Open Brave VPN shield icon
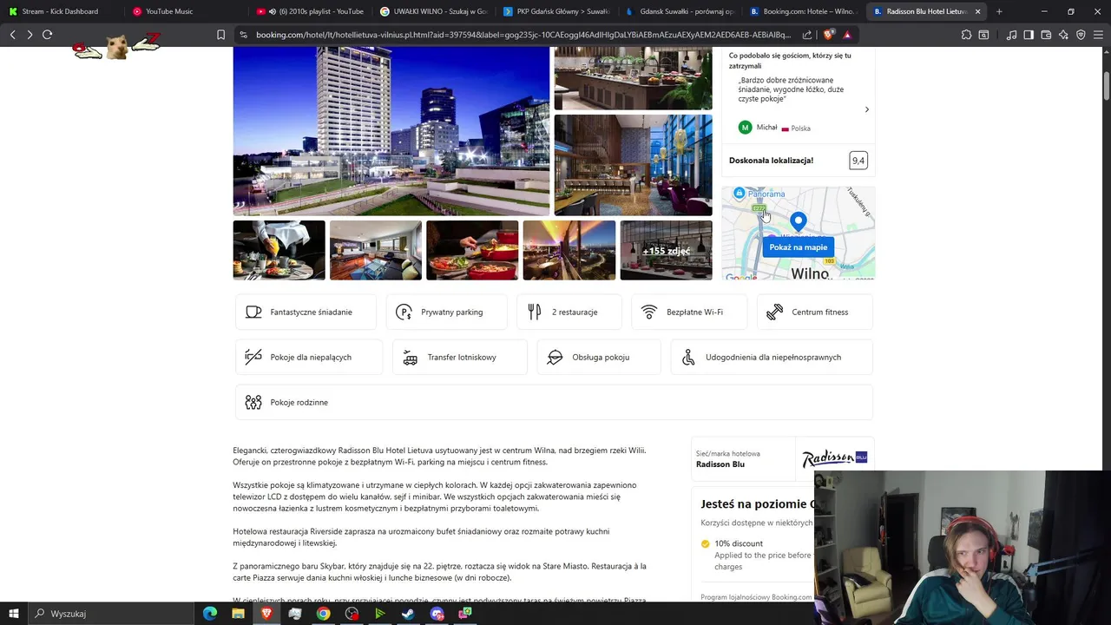 [x=1081, y=35]
